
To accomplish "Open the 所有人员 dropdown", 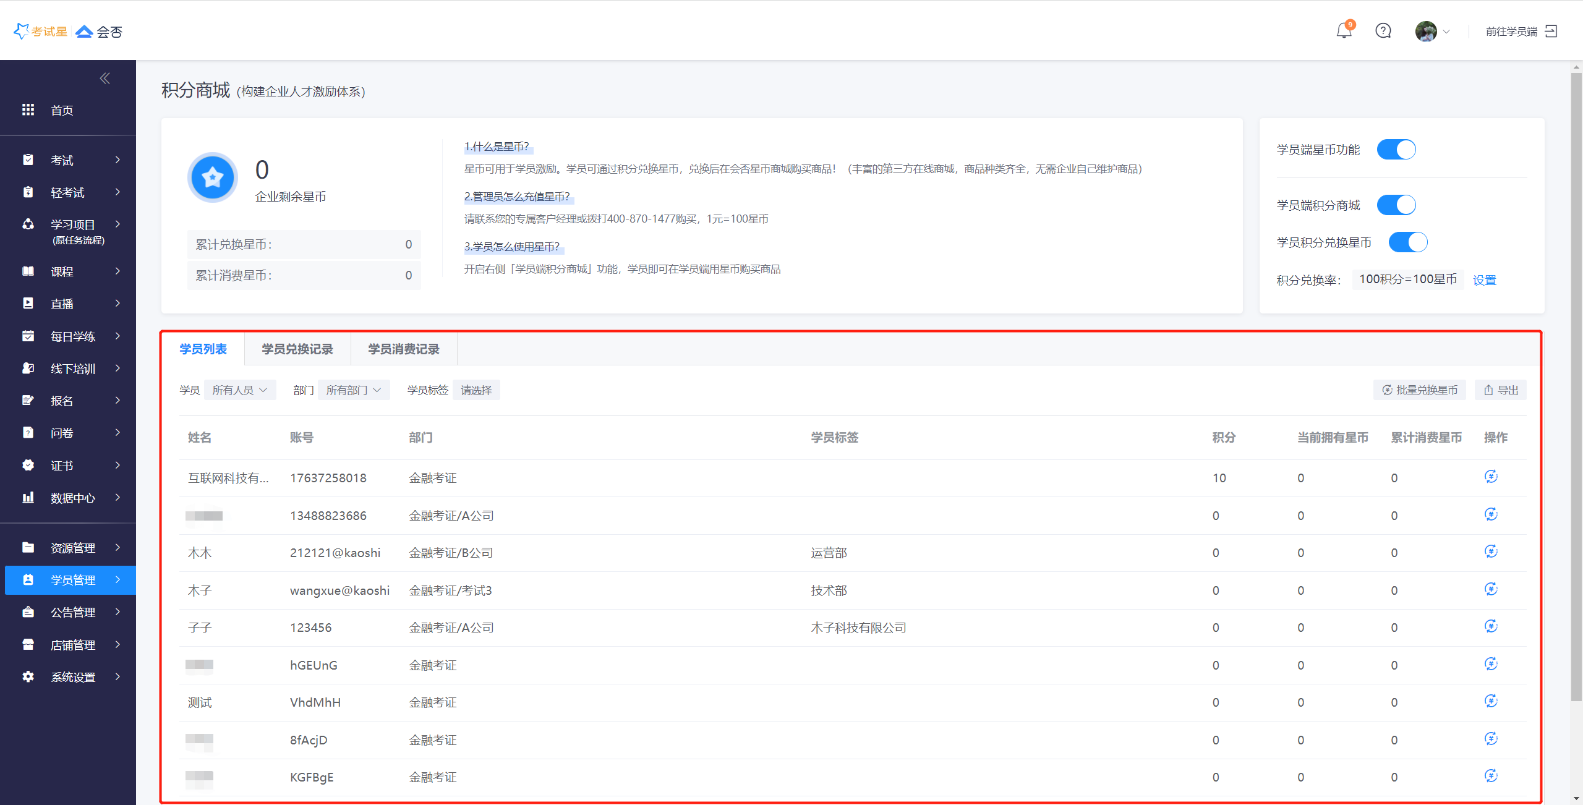I will tap(239, 390).
